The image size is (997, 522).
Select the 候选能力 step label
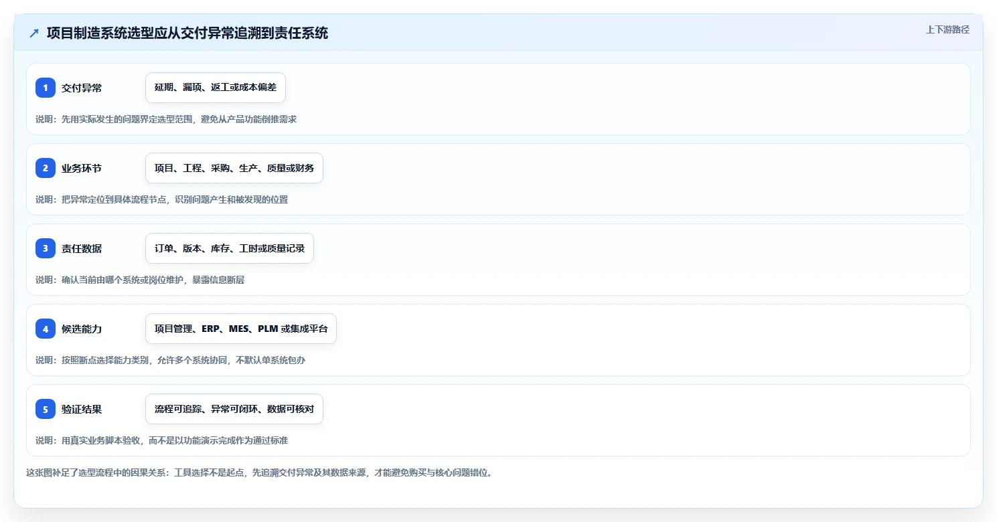click(82, 329)
